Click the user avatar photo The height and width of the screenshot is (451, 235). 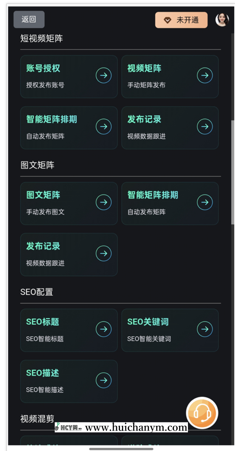click(x=221, y=20)
